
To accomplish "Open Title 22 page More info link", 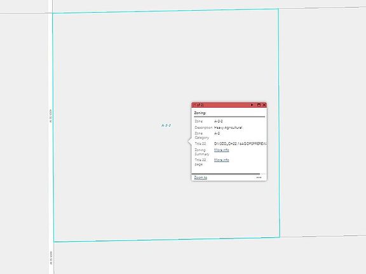I will 222,160.
